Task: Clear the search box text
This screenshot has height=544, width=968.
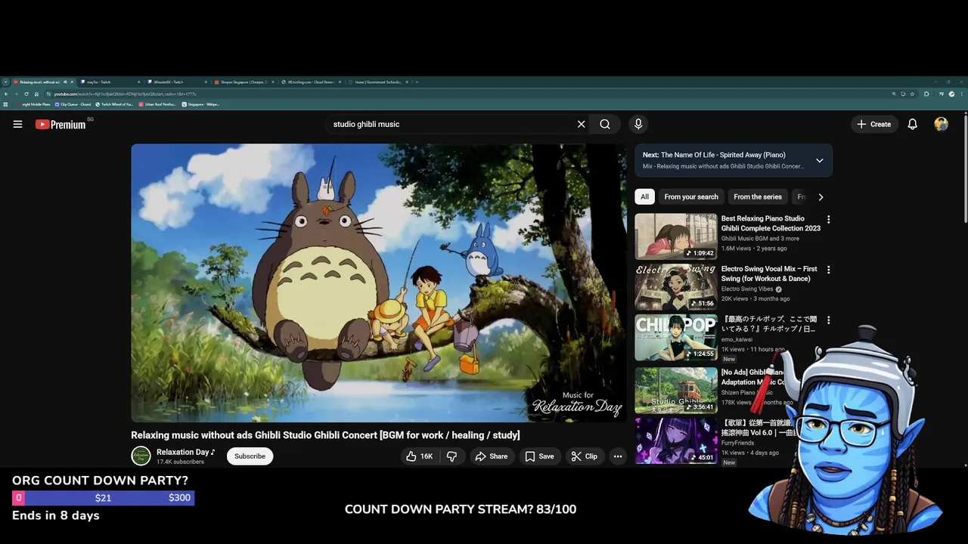Action: (581, 124)
